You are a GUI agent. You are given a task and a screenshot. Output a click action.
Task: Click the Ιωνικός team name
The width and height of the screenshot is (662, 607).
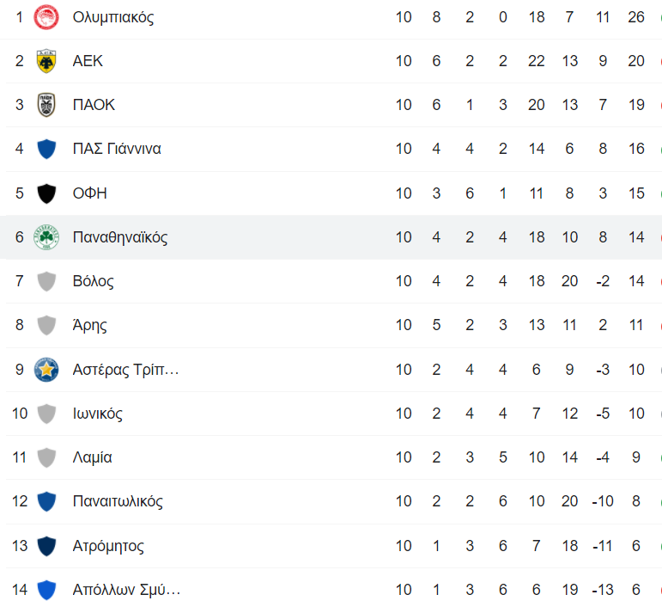pyautogui.click(x=98, y=414)
